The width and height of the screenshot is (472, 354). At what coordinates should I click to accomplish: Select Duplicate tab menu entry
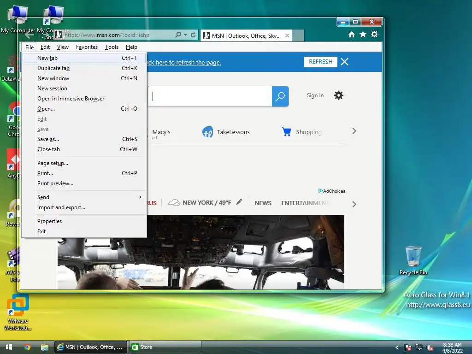[x=84, y=68]
